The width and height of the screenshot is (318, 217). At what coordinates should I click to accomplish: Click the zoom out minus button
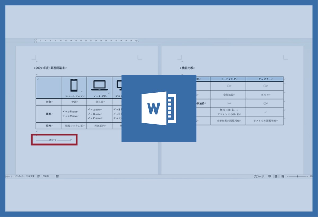pyautogui.click(x=288, y=176)
